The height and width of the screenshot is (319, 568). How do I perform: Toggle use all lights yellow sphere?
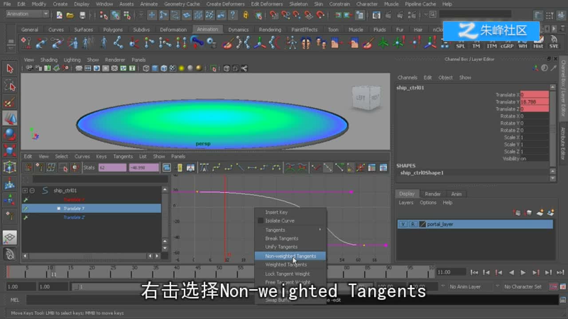pyautogui.click(x=181, y=68)
